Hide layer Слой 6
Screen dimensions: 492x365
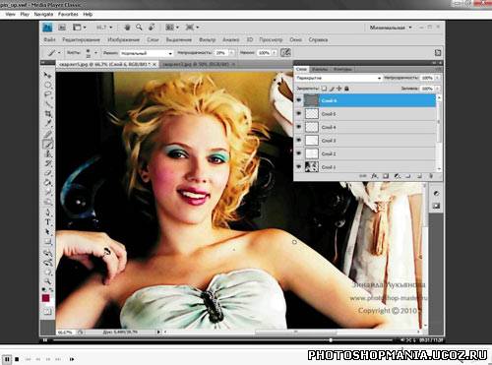click(x=299, y=100)
